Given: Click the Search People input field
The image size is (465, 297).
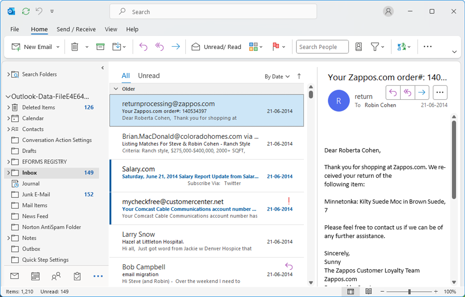Looking at the screenshot, I should click(322, 46).
